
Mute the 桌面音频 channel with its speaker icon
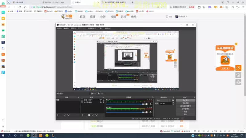click(x=147, y=112)
